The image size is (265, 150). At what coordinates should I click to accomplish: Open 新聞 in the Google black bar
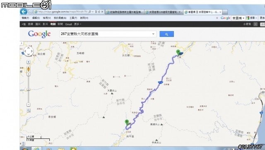tap(60, 24)
